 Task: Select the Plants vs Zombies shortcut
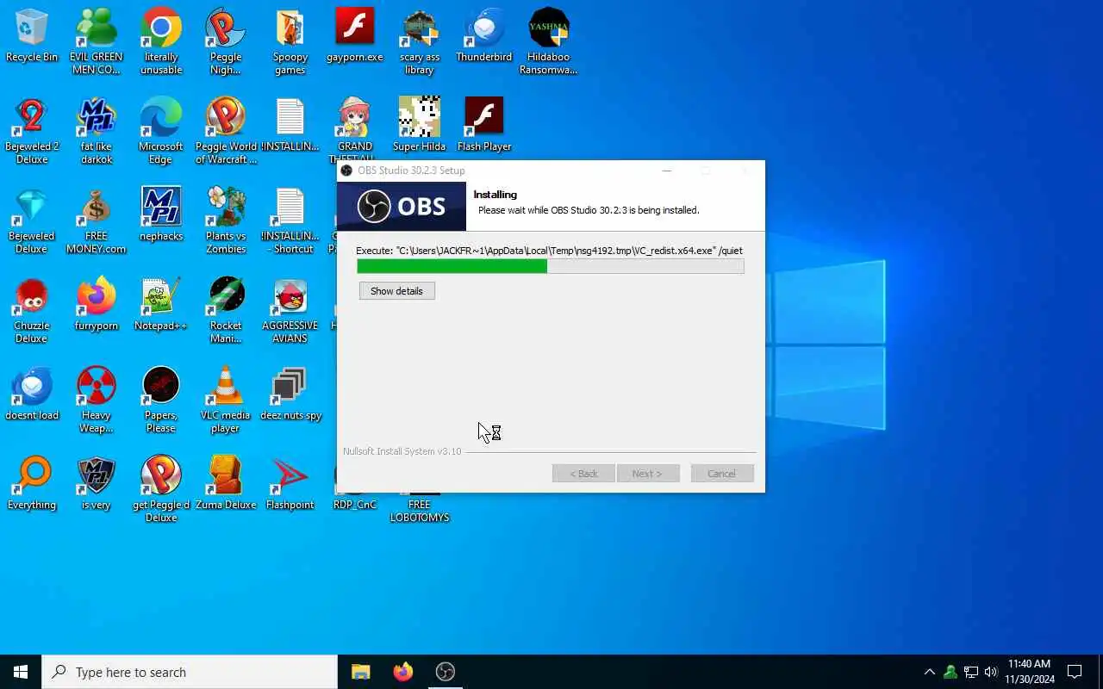[x=226, y=221]
